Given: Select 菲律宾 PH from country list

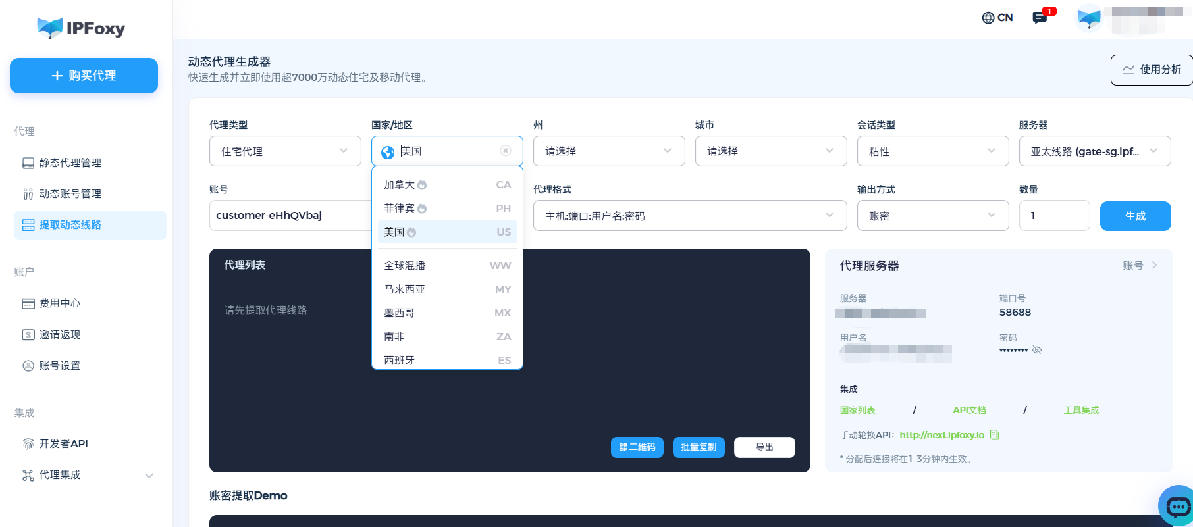Looking at the screenshot, I should point(447,209).
